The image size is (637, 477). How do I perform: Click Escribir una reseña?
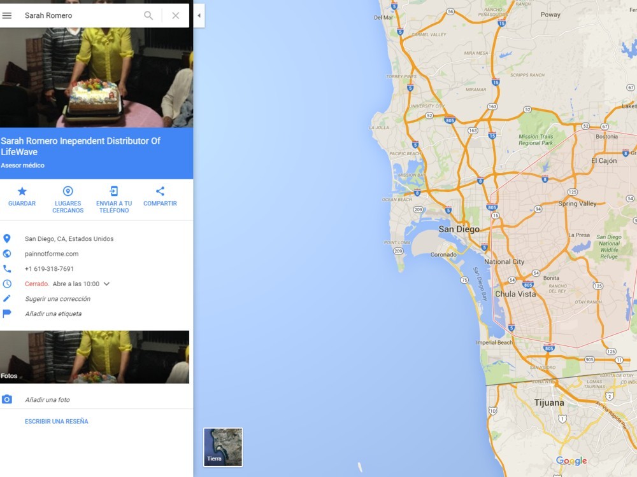57,422
